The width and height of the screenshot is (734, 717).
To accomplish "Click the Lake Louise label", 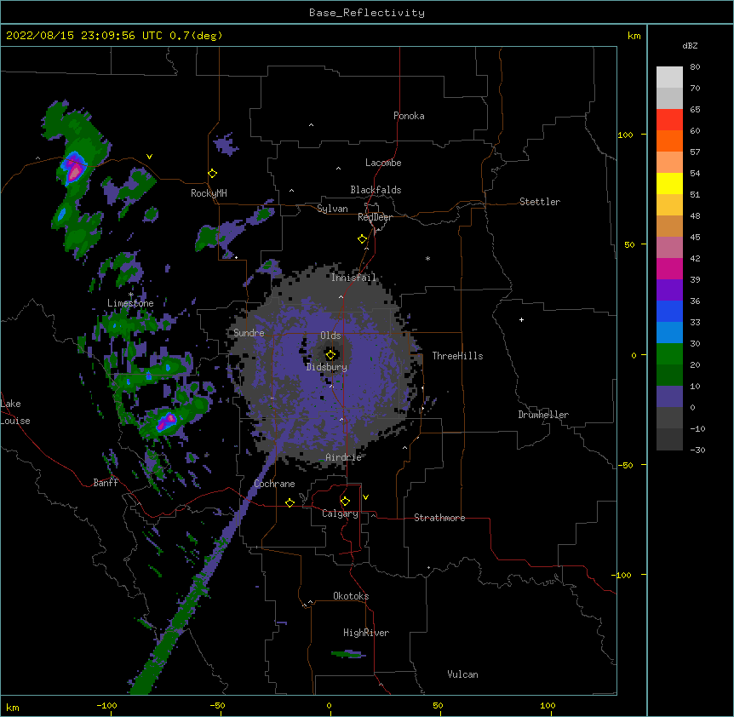I will click(x=15, y=412).
